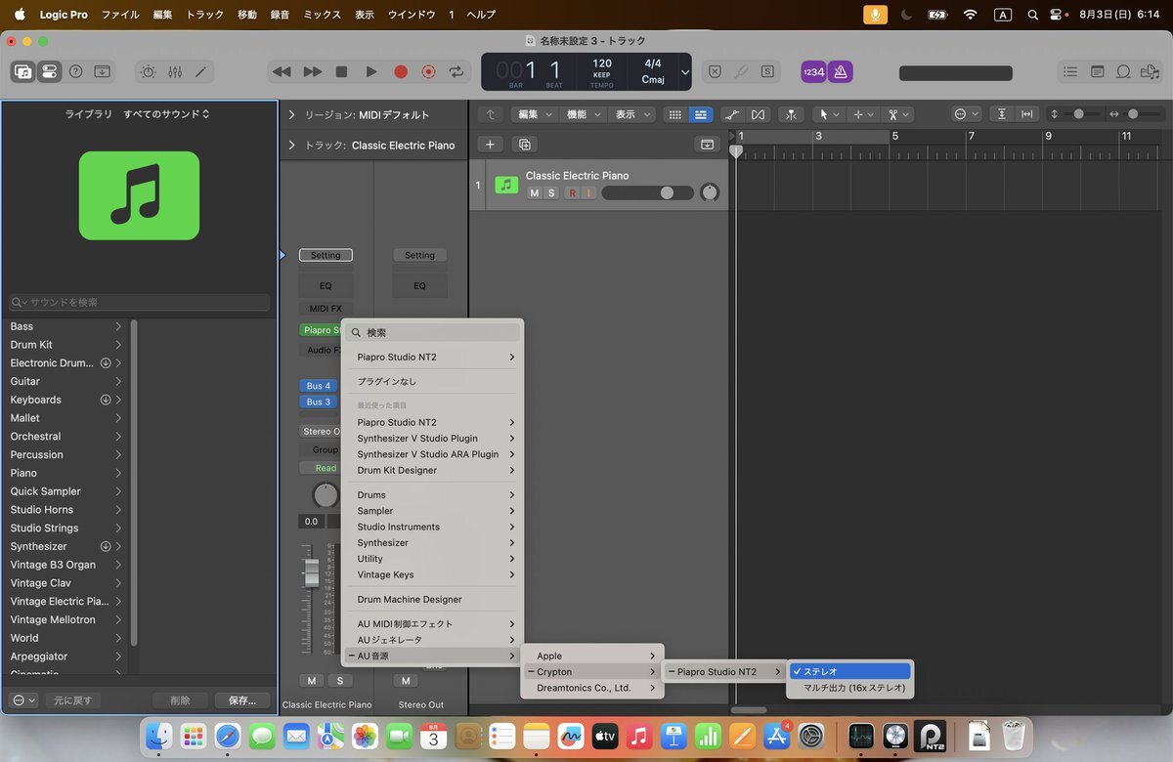Image resolution: width=1173 pixels, height=762 pixels.
Task: Choose マルチ出力 (16xステレオ) option
Action: click(849, 688)
